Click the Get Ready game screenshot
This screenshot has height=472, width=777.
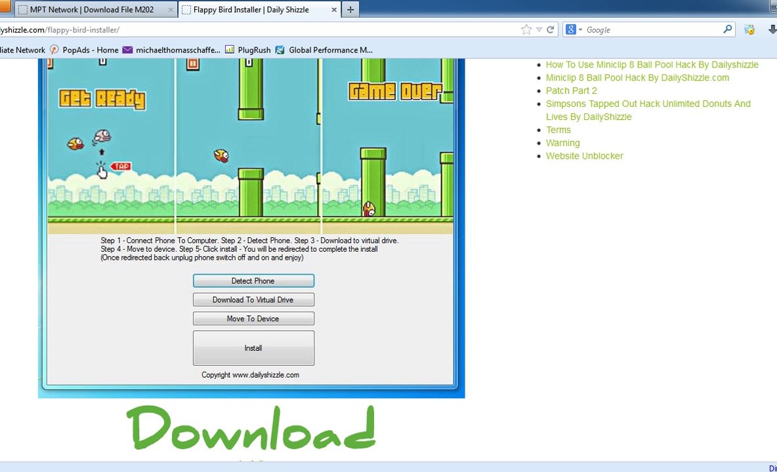coord(111,146)
